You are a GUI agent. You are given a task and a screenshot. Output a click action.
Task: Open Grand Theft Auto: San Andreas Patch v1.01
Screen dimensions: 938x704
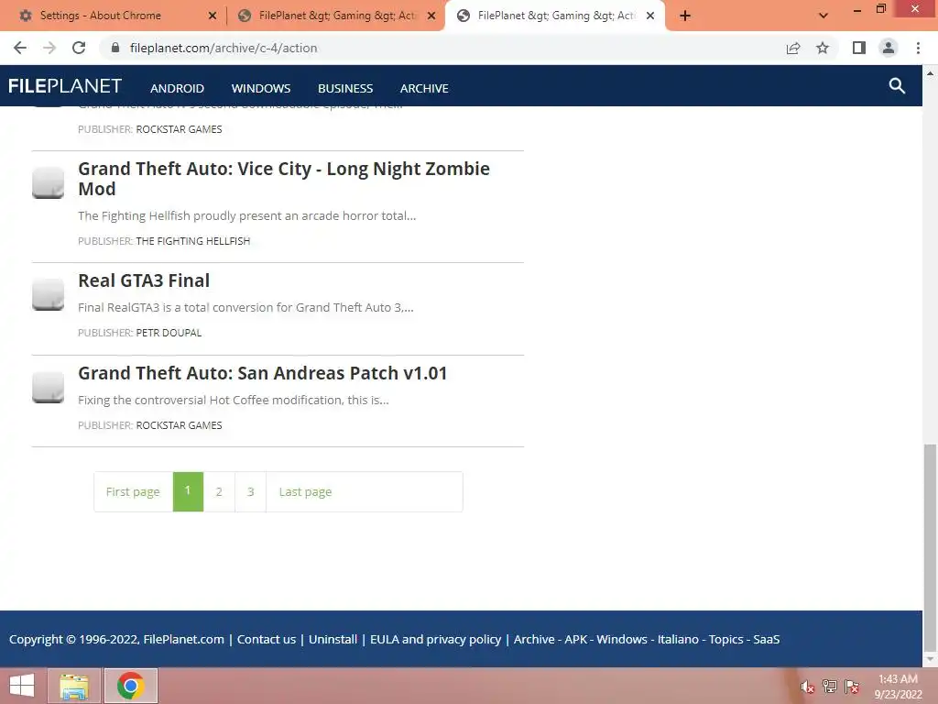point(263,373)
